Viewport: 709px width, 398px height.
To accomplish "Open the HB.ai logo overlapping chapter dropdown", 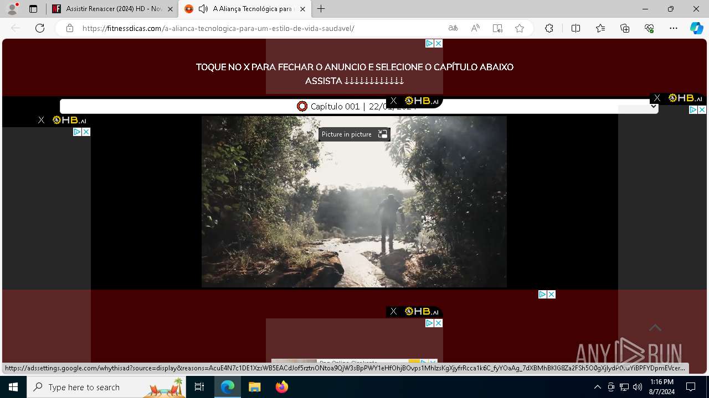I will (x=422, y=101).
